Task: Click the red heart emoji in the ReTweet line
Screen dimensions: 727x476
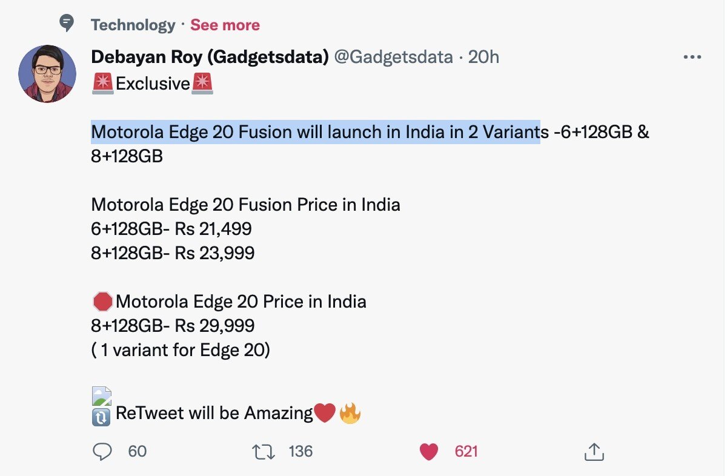Action: point(326,412)
